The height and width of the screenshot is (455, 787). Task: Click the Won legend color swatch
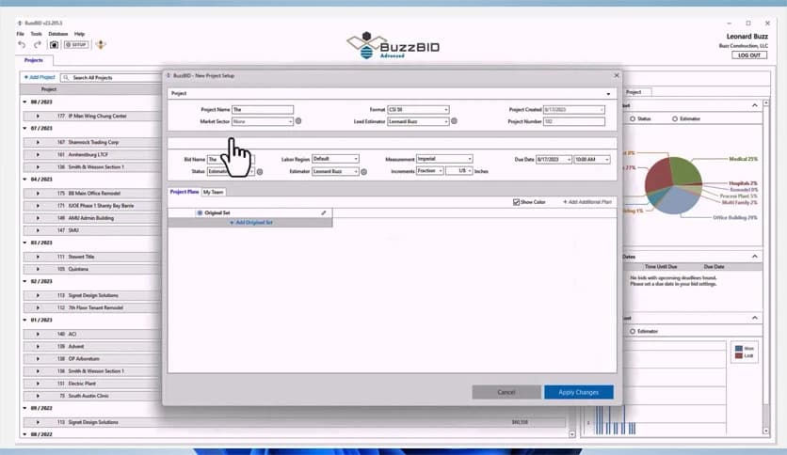coord(738,348)
